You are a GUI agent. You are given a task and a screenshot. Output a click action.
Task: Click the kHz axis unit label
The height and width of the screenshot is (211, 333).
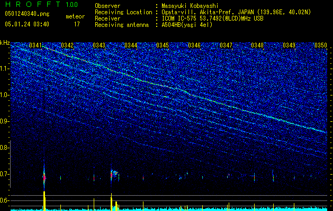click(5, 43)
